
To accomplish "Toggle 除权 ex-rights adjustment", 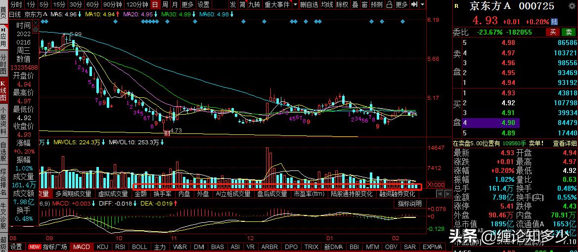I will (x=342, y=4).
